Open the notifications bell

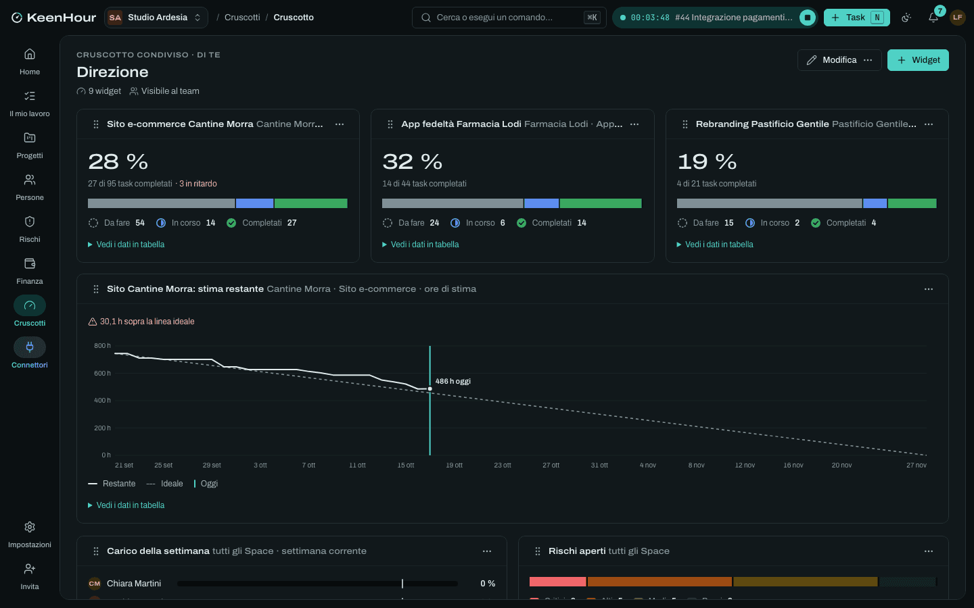pyautogui.click(x=933, y=18)
